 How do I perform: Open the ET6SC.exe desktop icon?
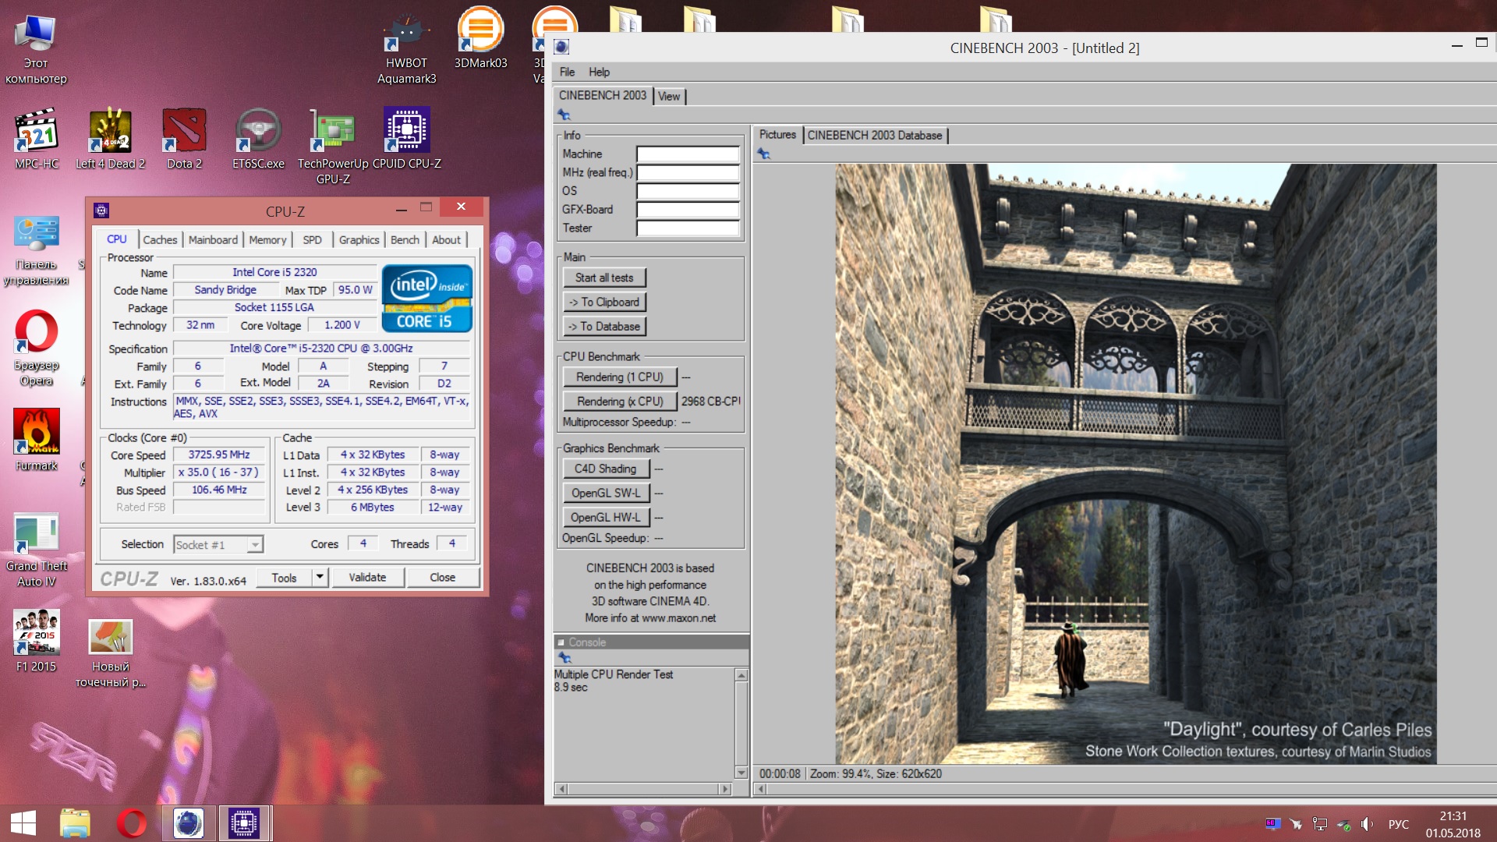pos(258,139)
